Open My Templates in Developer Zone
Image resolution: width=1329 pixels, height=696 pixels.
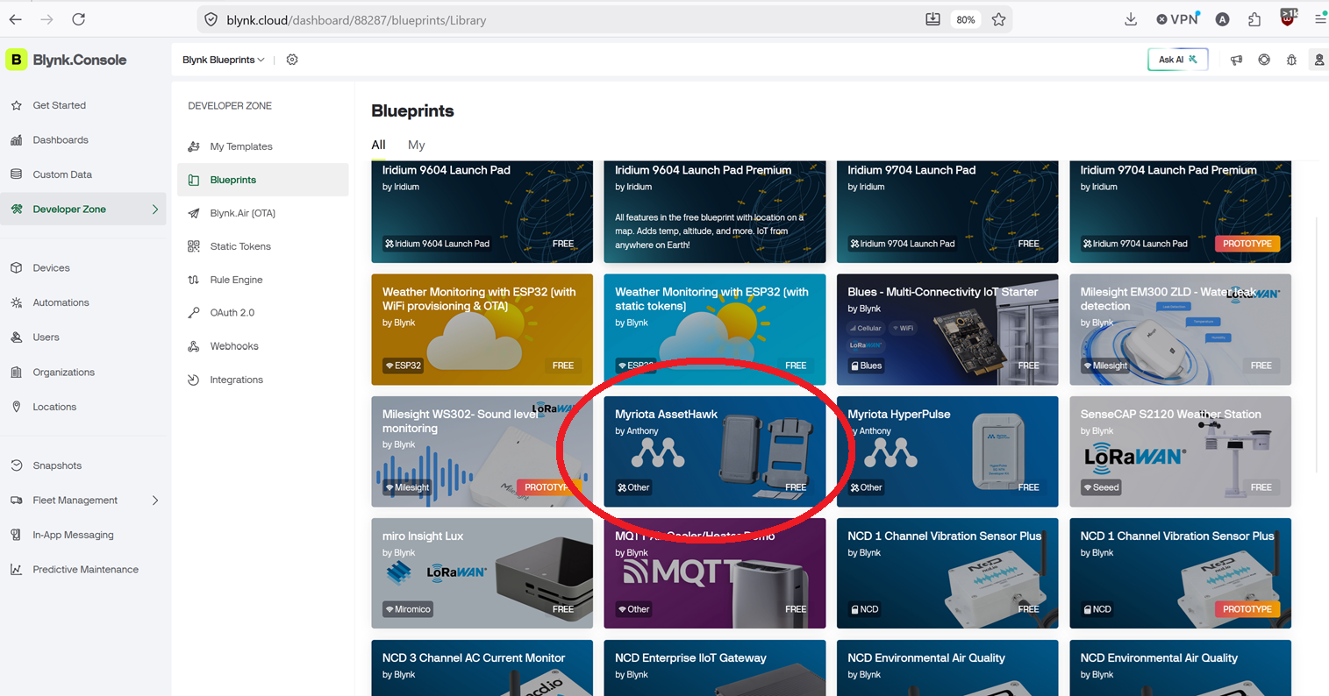tap(263, 146)
